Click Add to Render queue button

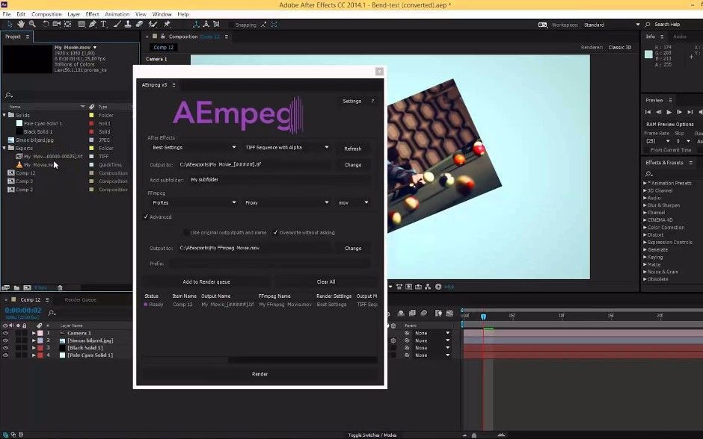point(206,282)
